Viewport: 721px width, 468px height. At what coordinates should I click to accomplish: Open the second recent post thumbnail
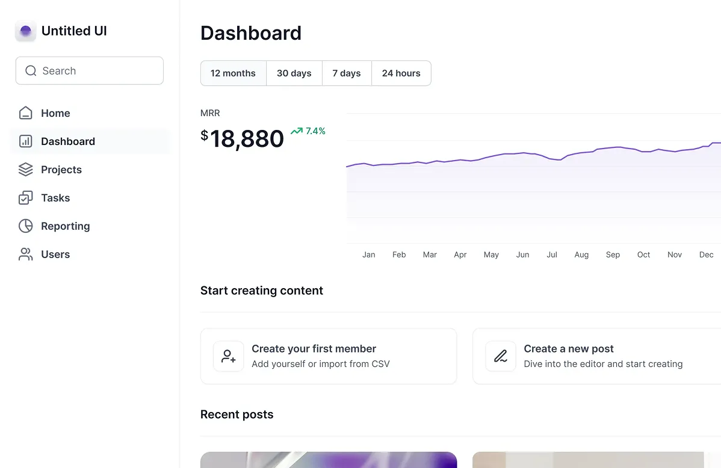pos(597,460)
